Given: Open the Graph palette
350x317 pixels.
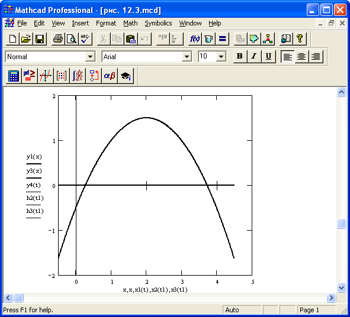Looking at the screenshot, I should coord(46,76).
